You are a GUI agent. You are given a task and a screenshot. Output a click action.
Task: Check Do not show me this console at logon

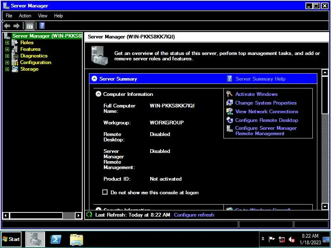point(105,192)
